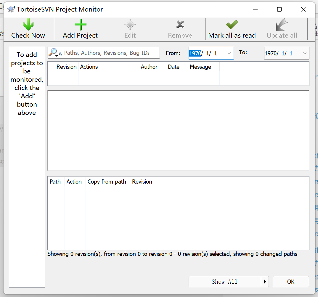This screenshot has width=318, height=297.
Task: Expand the From date dropdown calendar
Action: (229, 53)
